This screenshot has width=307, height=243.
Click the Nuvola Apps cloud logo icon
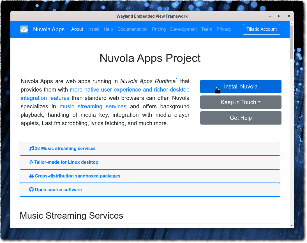[x=24, y=30]
